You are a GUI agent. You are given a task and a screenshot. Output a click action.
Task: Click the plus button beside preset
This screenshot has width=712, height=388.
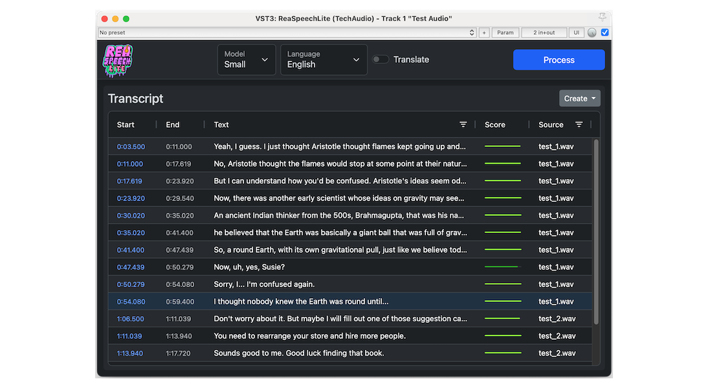point(484,32)
